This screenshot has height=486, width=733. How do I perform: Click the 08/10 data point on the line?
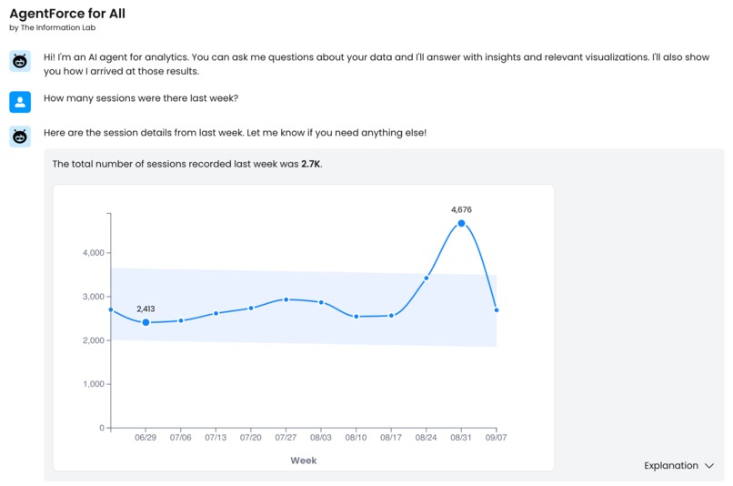click(x=356, y=317)
